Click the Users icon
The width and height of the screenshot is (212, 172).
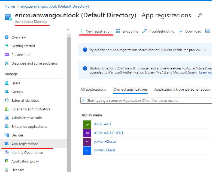pos(7,83)
